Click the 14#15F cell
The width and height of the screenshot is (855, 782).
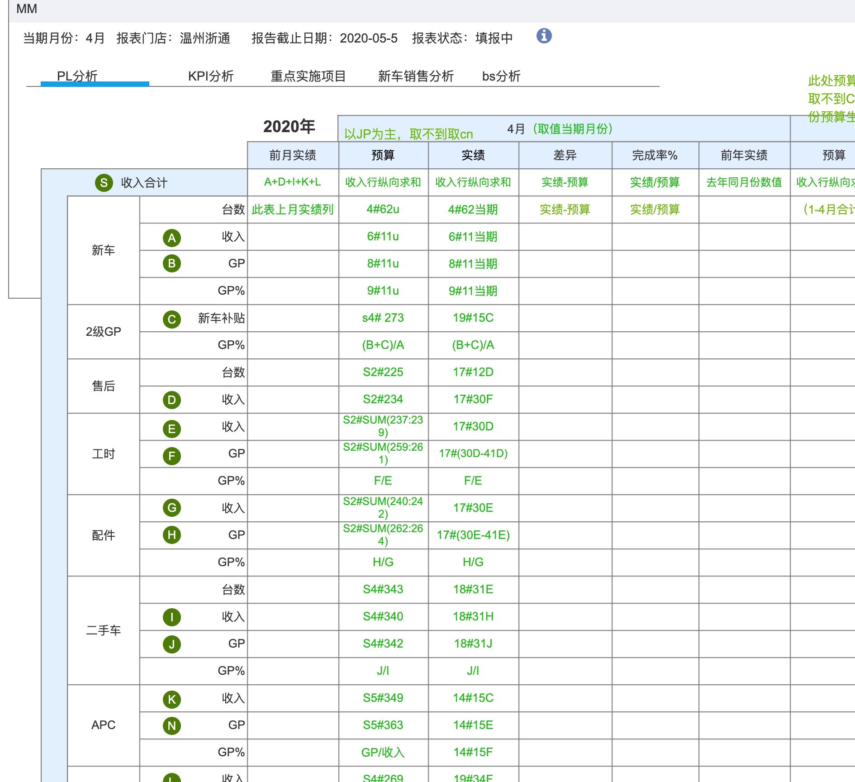473,753
